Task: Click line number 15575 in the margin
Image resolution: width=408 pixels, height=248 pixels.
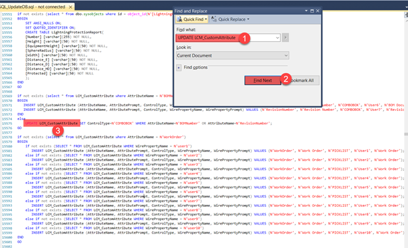Action: click(7, 123)
